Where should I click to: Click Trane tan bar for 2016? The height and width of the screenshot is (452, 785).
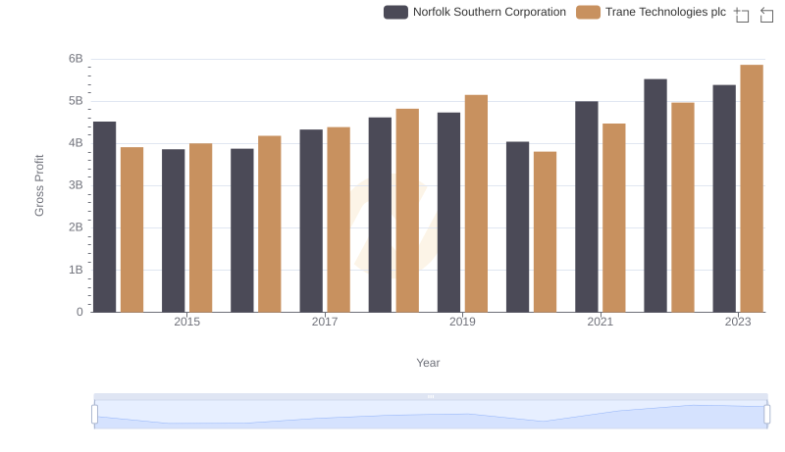[270, 224]
